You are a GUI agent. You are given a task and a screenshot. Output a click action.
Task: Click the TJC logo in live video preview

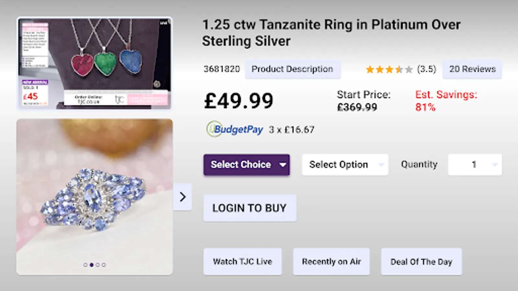point(119,100)
